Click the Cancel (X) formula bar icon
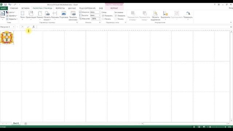233x131 pixels. point(23,27)
